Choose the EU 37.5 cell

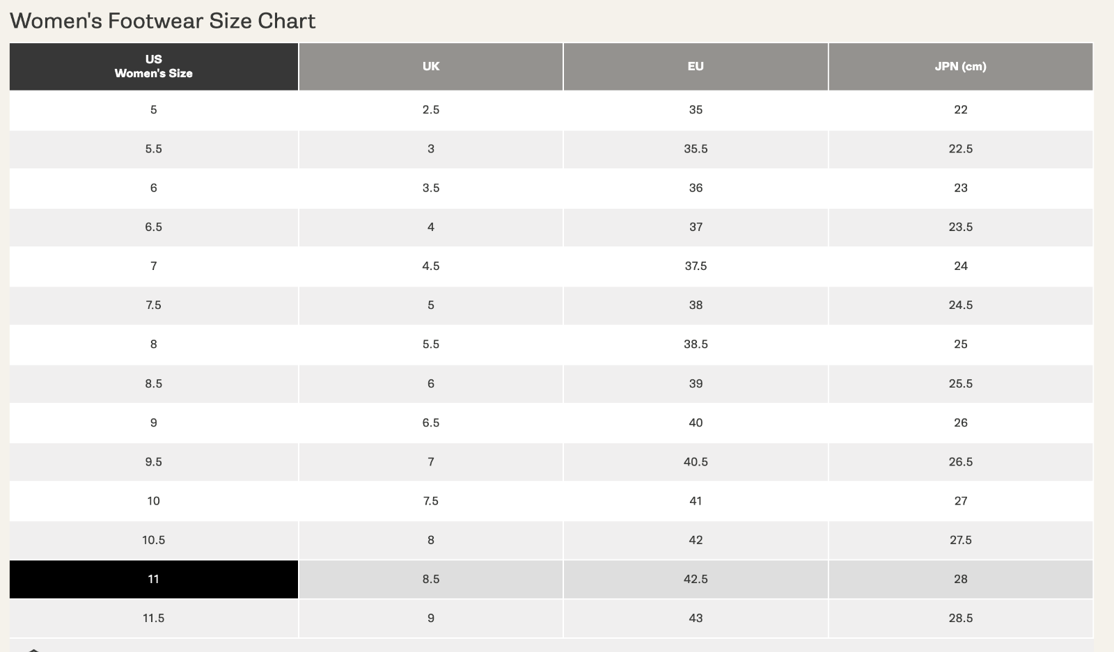pyautogui.click(x=696, y=266)
